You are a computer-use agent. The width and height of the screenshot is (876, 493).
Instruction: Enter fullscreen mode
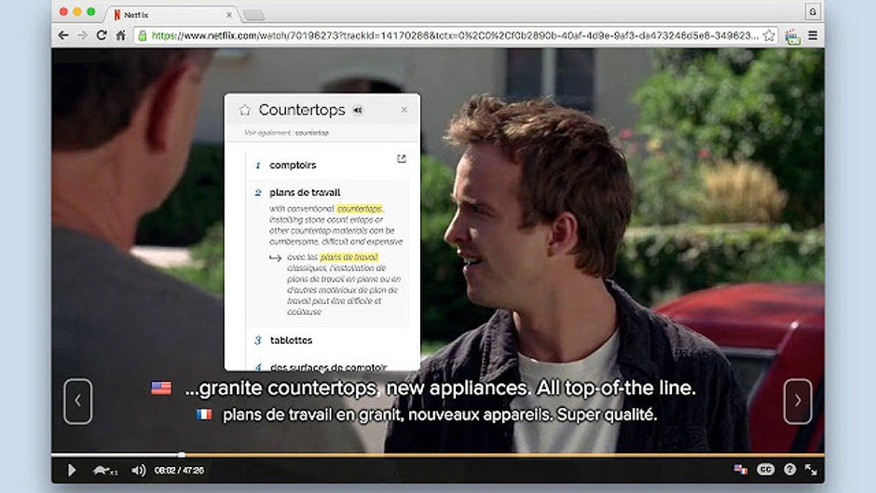click(x=811, y=470)
